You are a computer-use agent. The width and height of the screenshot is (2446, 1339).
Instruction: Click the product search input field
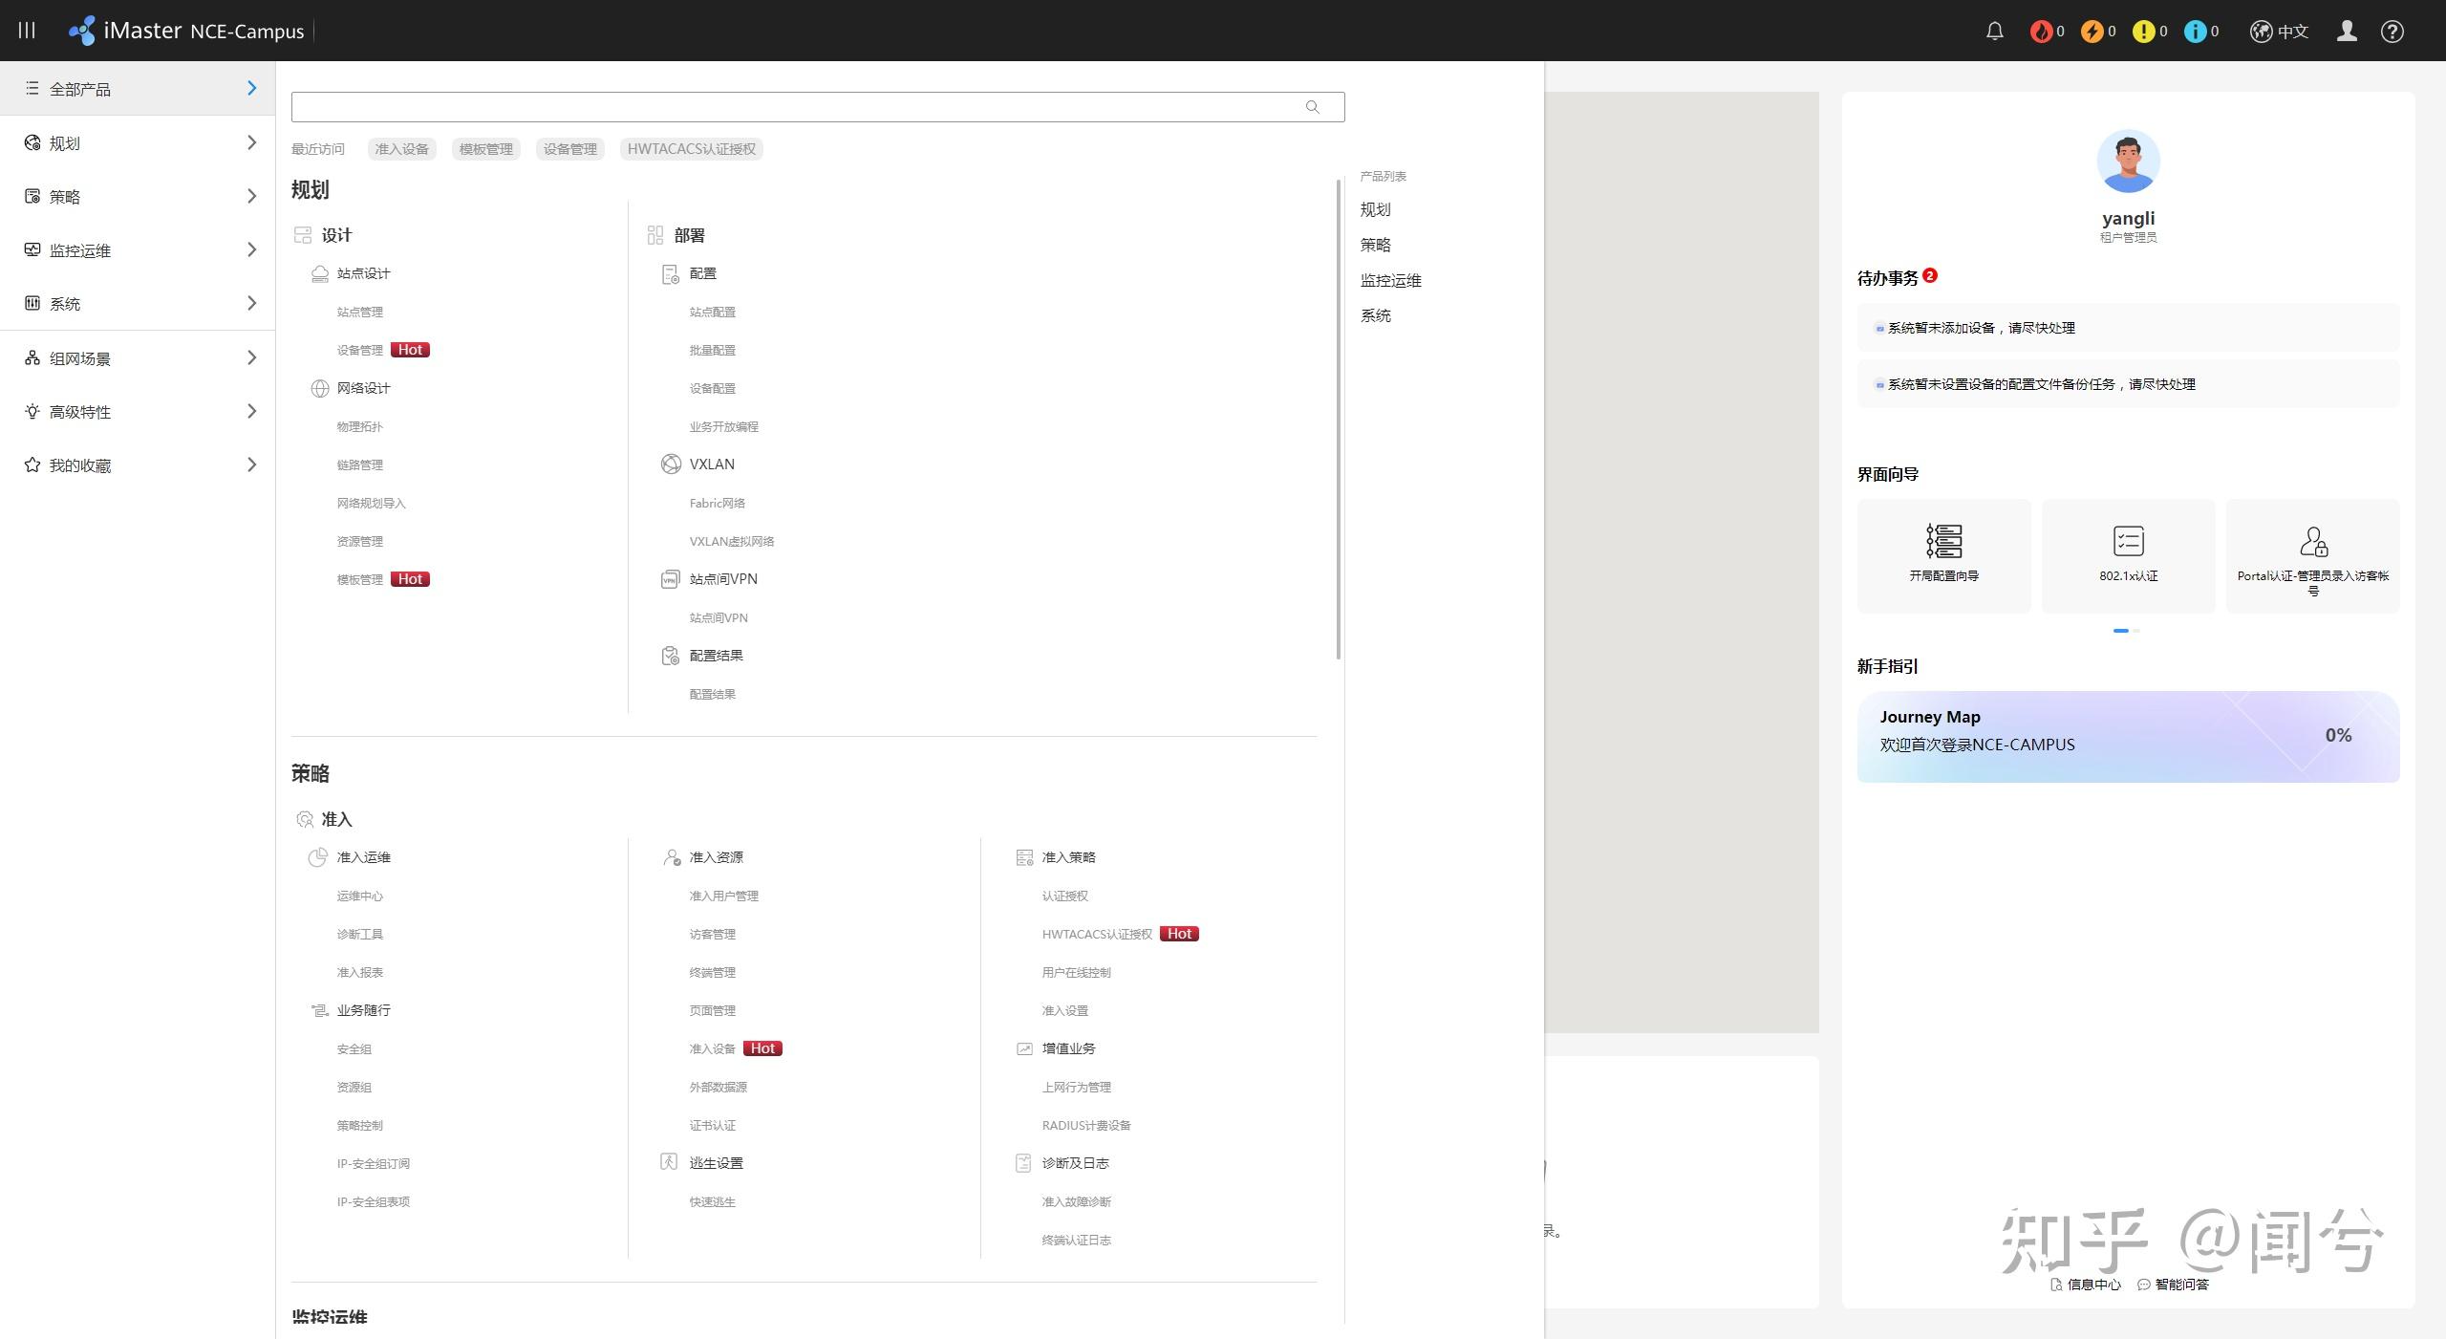[793, 107]
